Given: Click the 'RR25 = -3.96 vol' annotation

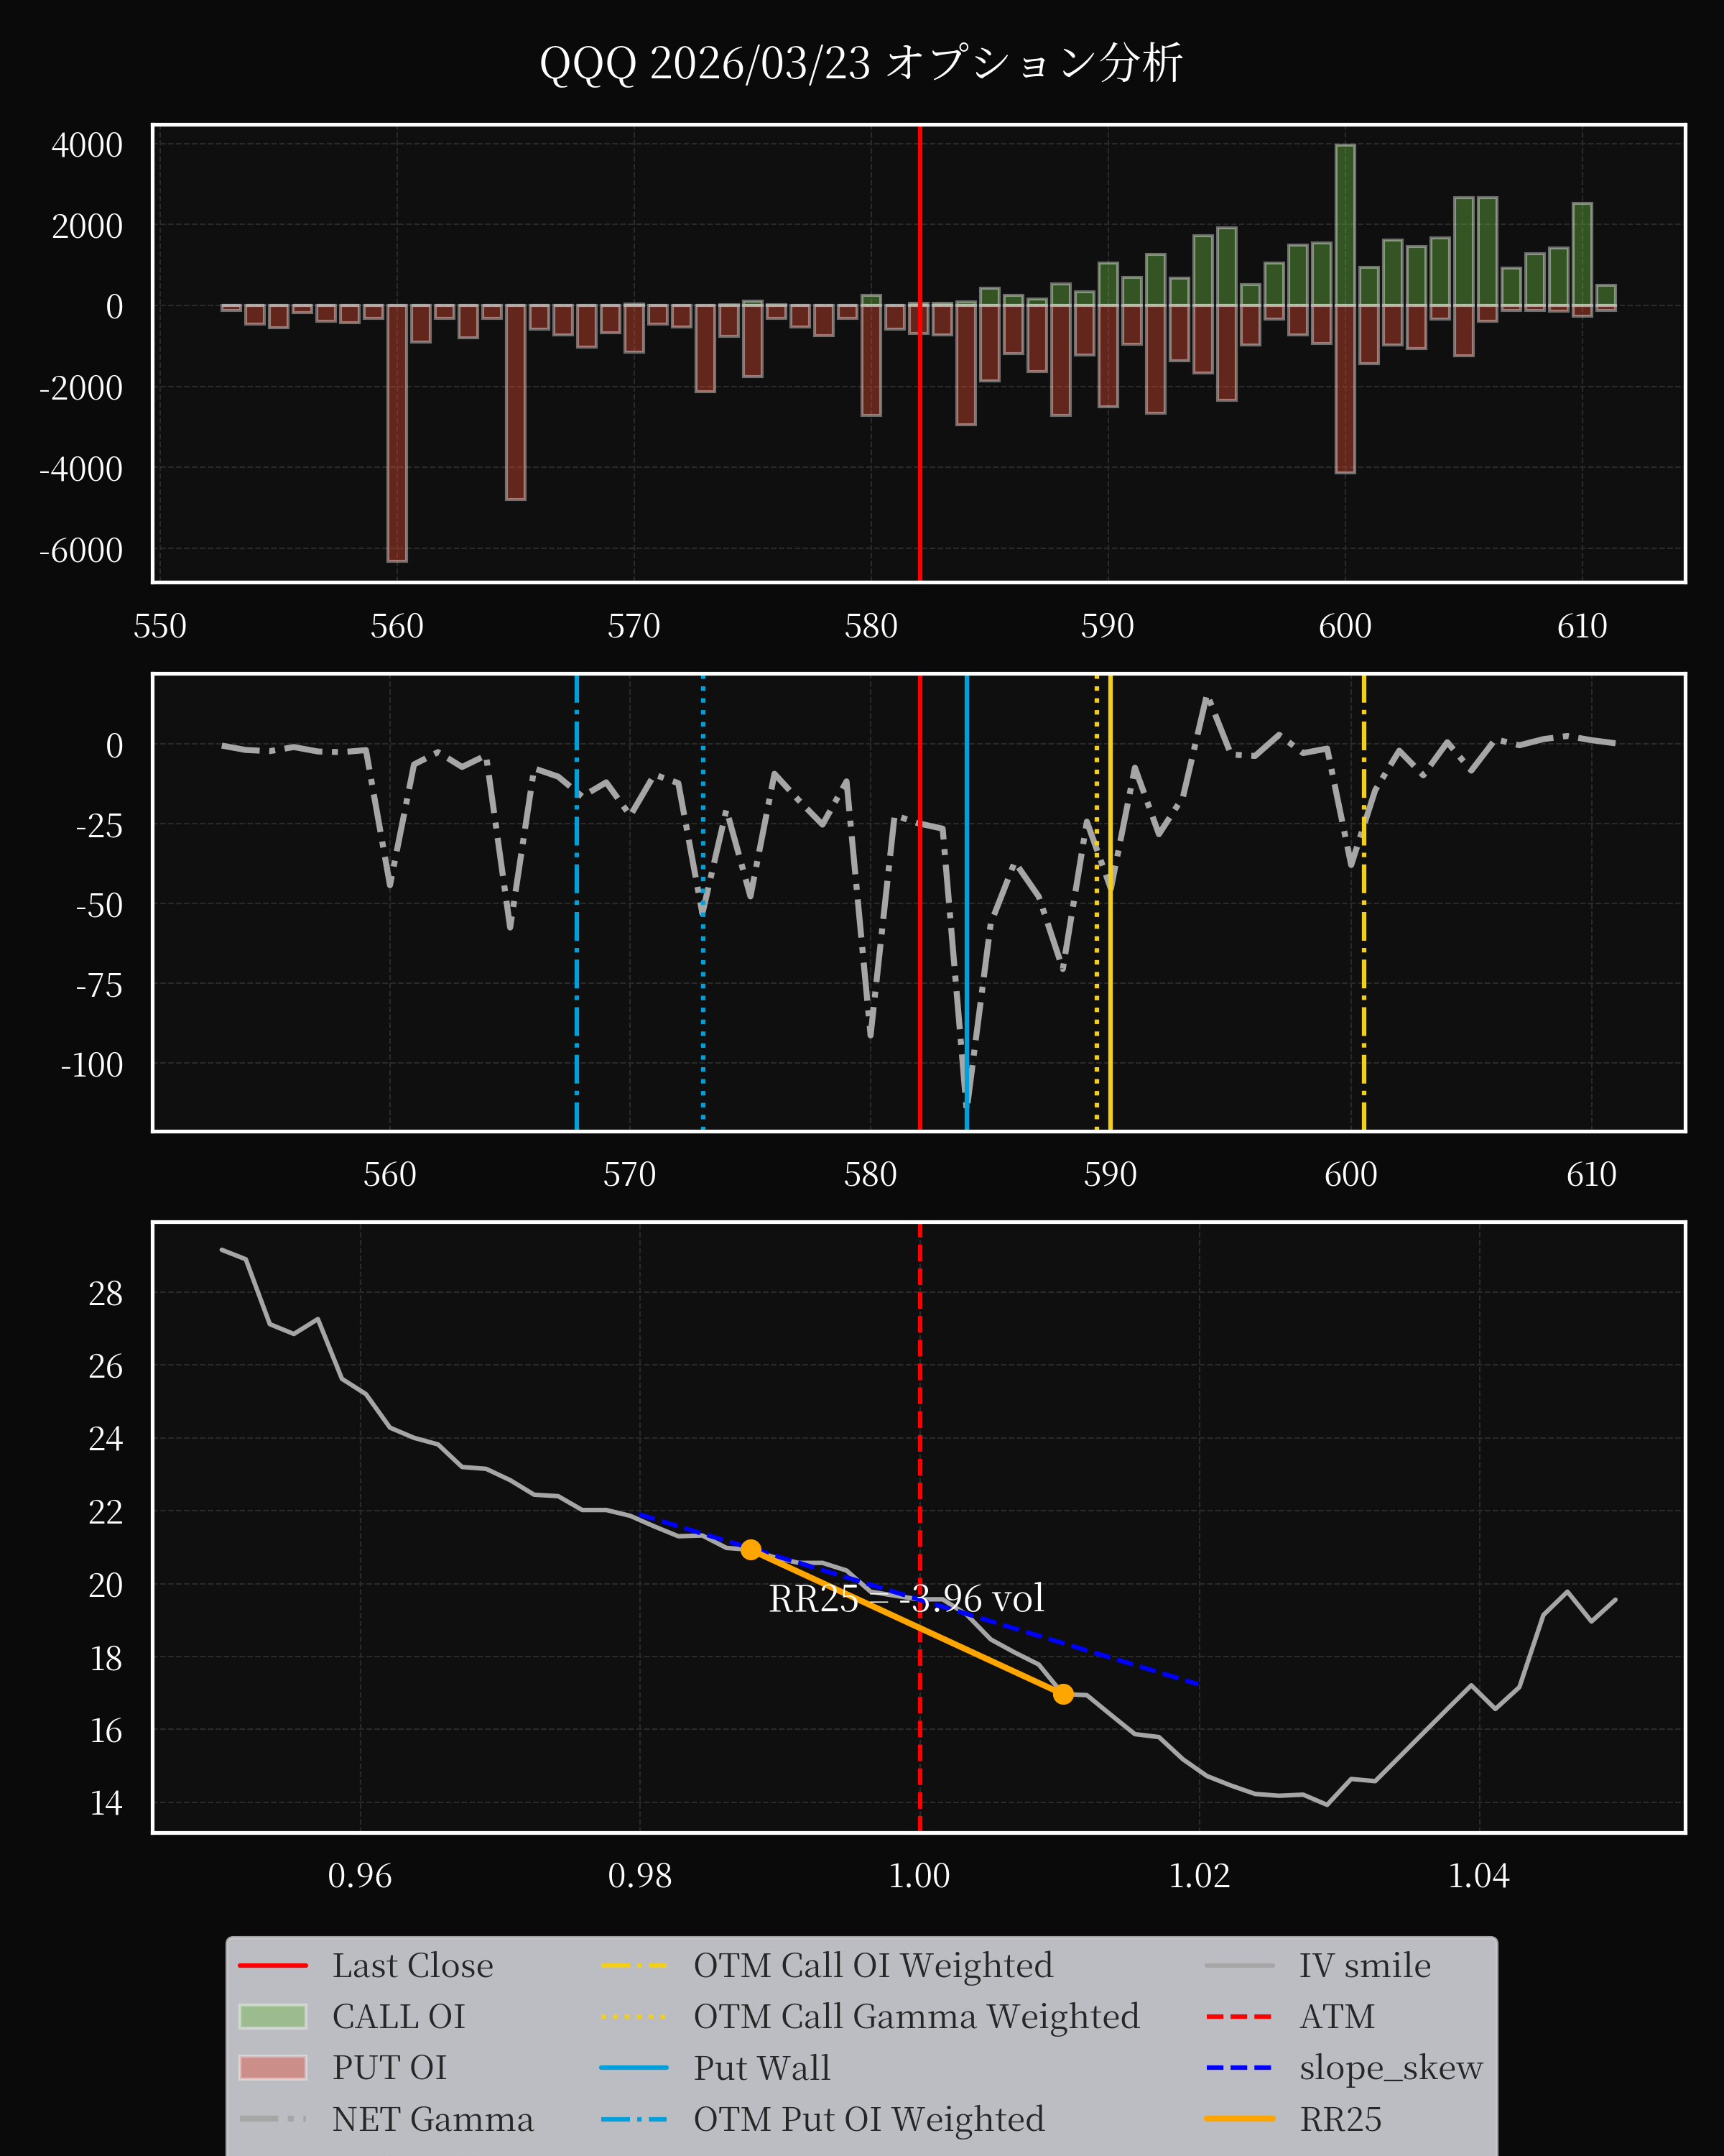Looking at the screenshot, I should 907,1598.
